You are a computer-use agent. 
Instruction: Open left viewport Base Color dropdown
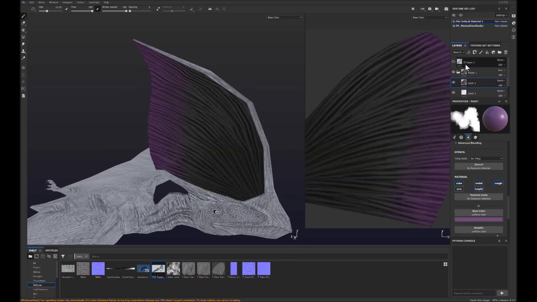pyautogui.click(x=284, y=17)
